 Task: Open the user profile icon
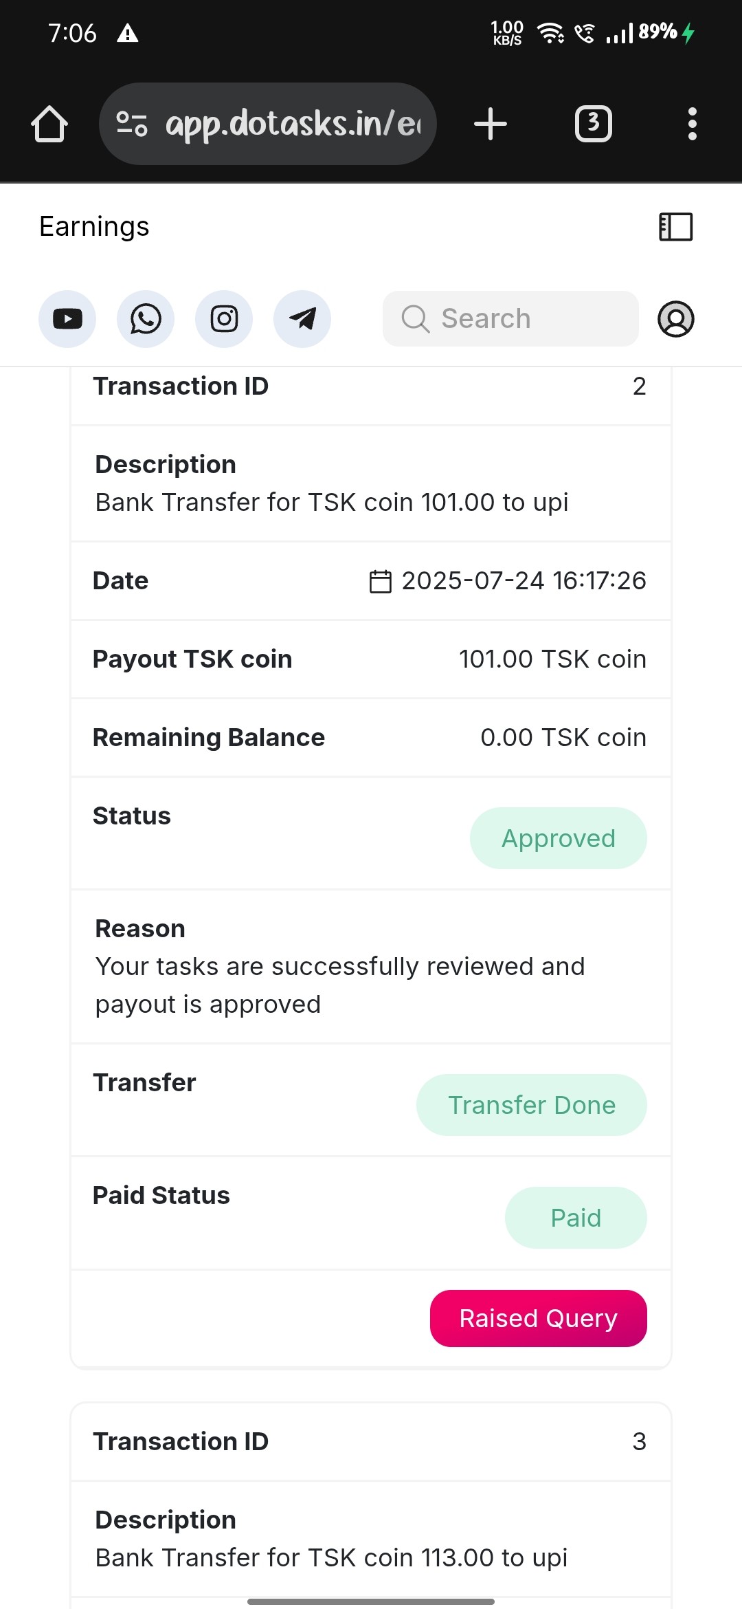676,319
